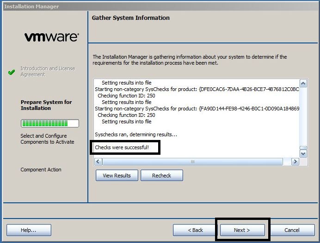This screenshot has height=243, width=320.
Task: Go to the previous step with Back
Action: pyautogui.click(x=195, y=230)
